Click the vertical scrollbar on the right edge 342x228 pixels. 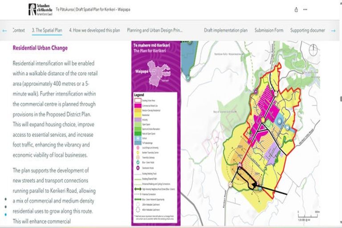click(340, 99)
